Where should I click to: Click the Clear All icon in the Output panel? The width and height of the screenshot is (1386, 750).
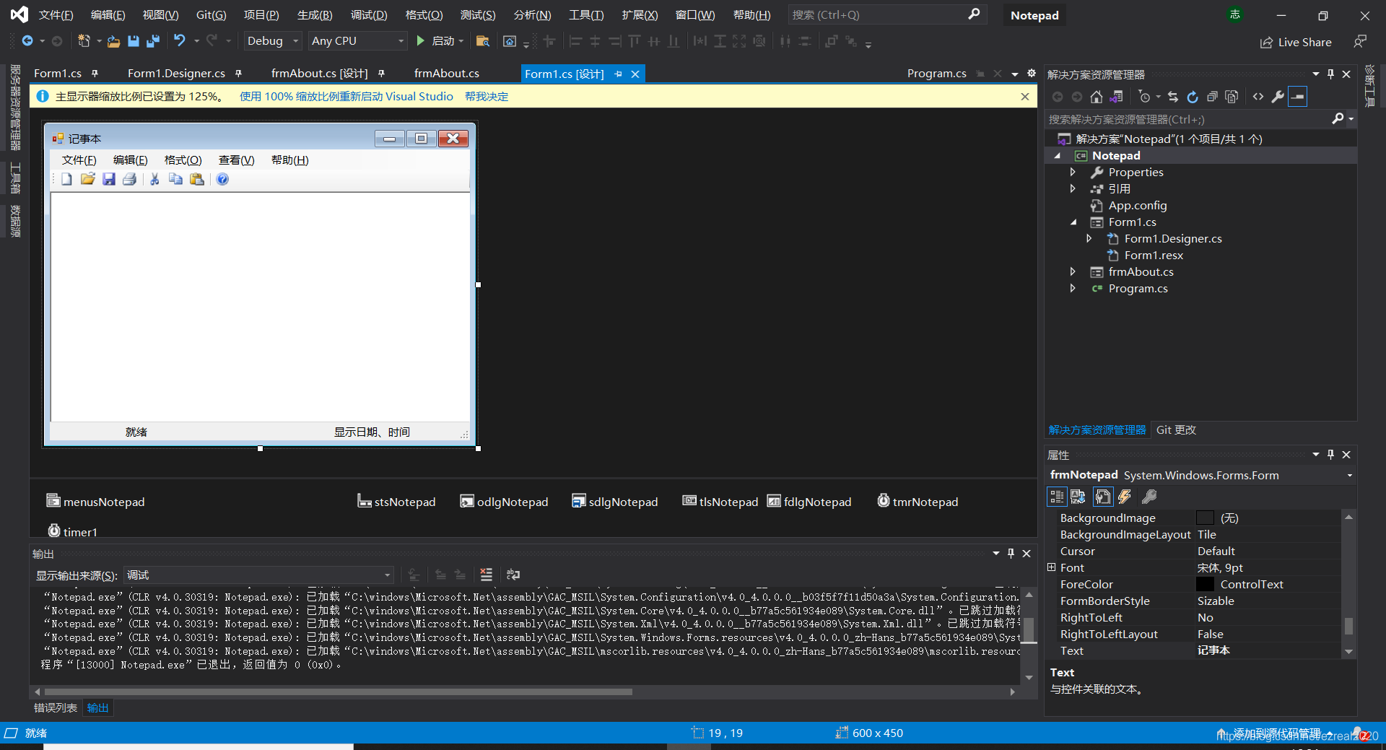(x=487, y=575)
